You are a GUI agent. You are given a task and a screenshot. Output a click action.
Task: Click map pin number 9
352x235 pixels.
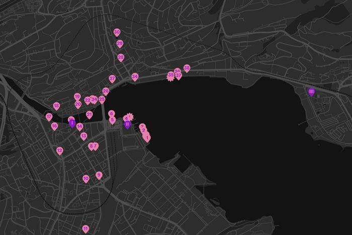pyautogui.click(x=99, y=175)
